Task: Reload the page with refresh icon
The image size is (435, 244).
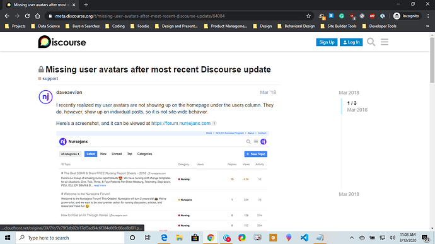Action: click(27, 16)
